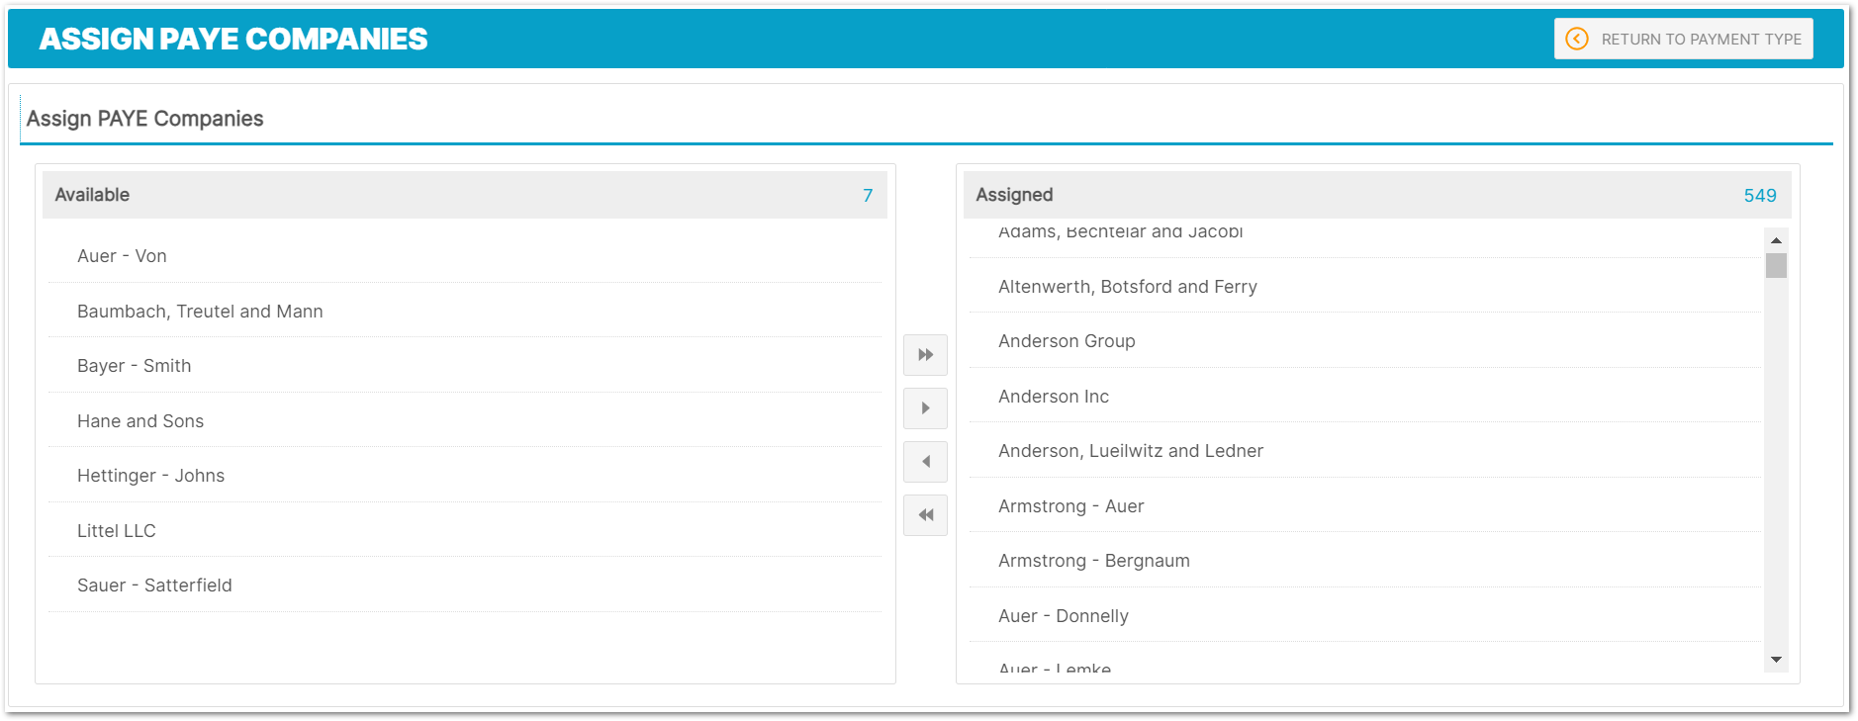Select Altenwerth, Botsford and Ferry in Assigned
The image size is (1858, 721).
[x=1127, y=287]
